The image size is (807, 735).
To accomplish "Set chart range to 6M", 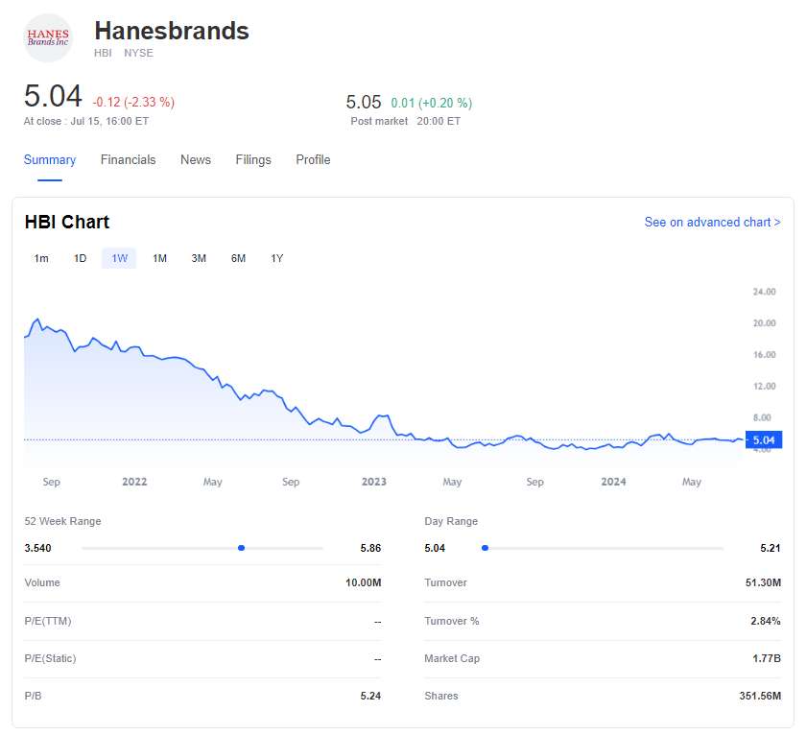I will (238, 258).
